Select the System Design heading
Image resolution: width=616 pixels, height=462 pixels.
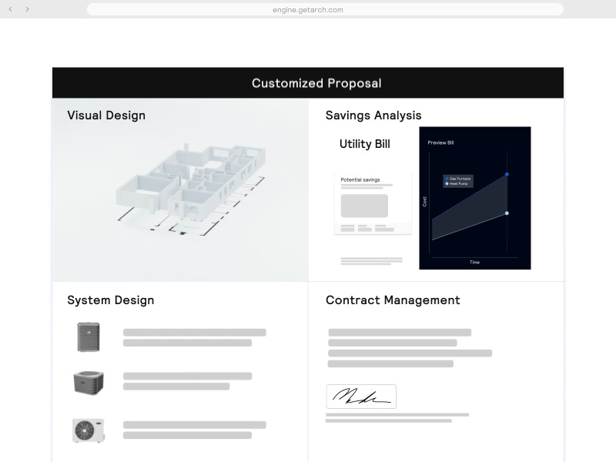click(x=110, y=300)
